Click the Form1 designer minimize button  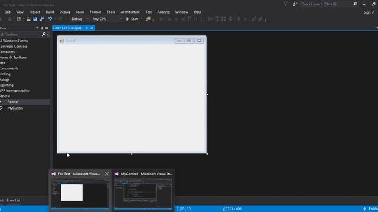(x=179, y=41)
